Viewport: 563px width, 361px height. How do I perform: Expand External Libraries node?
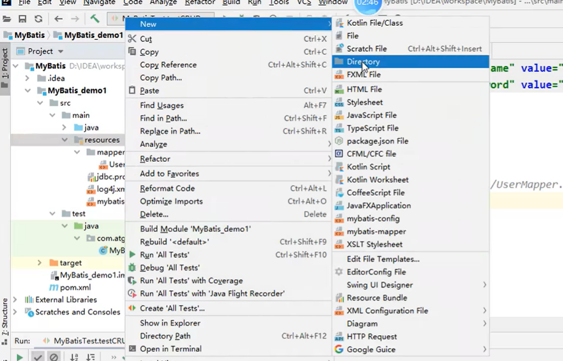click(x=15, y=300)
